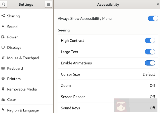
Task: Toggle the Enable Animations switch
Action: (150, 63)
